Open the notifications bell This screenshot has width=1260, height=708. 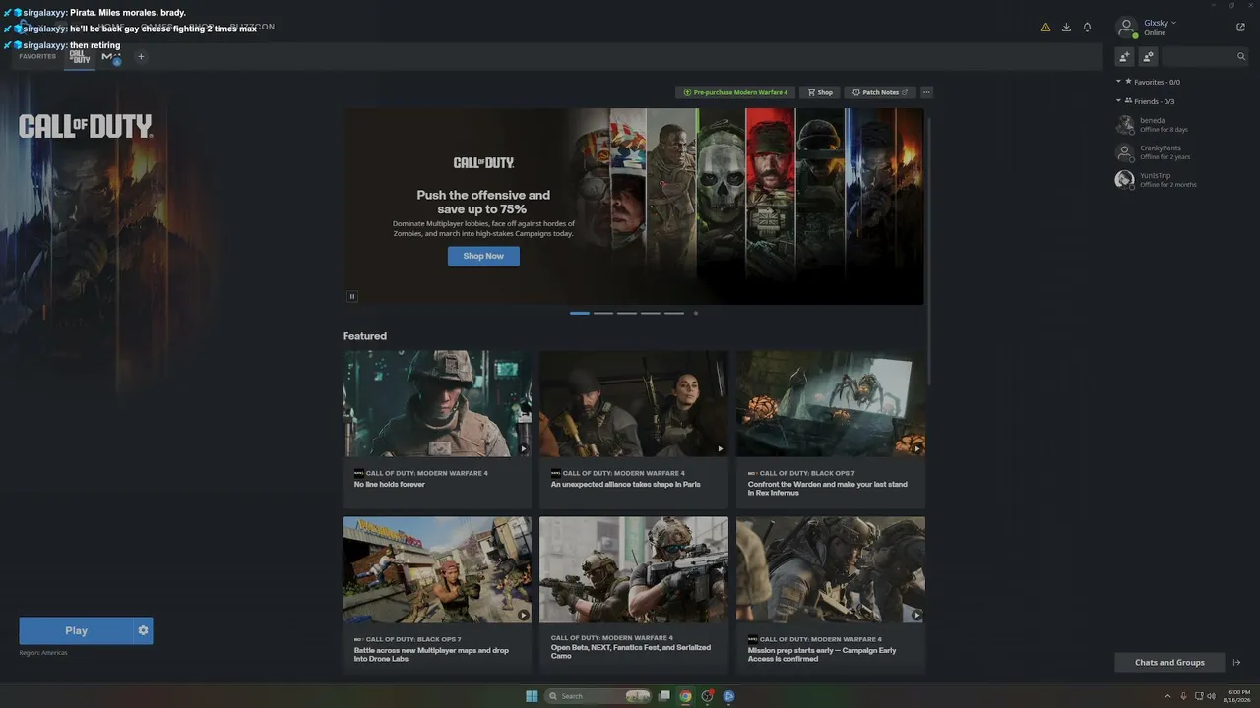pos(1087,28)
